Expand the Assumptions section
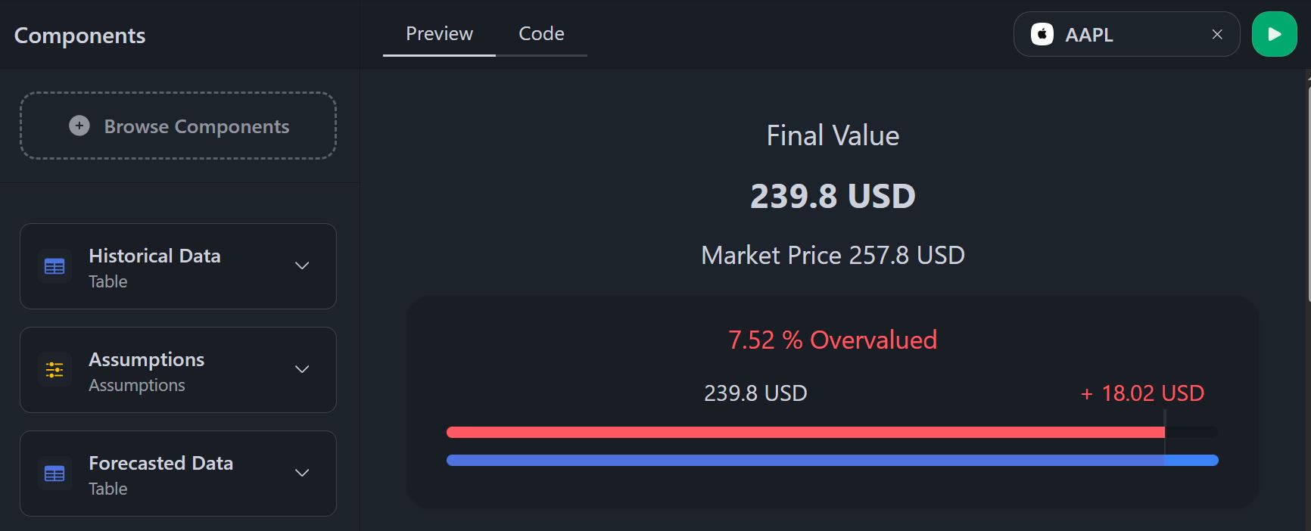This screenshot has height=531, width=1311. tap(302, 370)
